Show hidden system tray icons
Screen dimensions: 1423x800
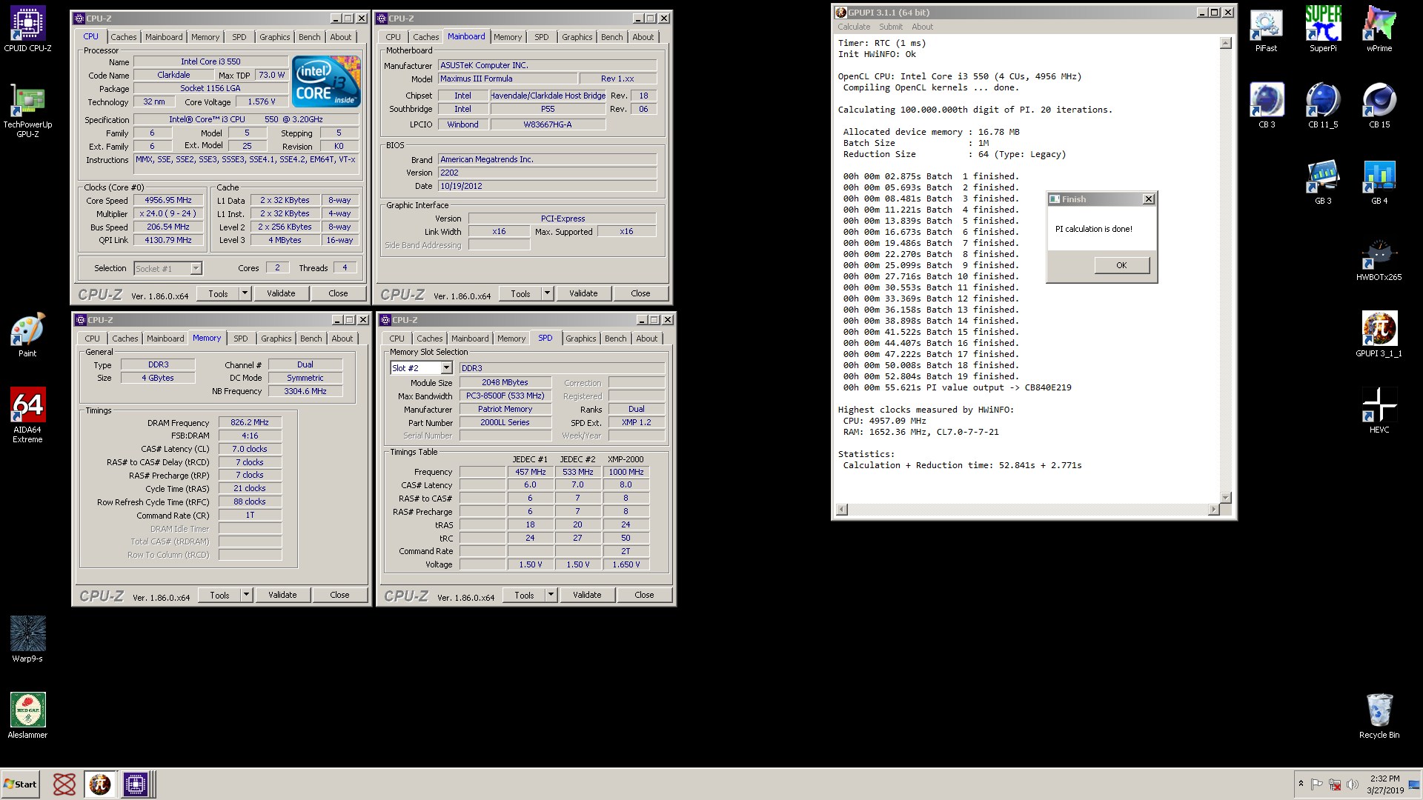coord(1301,784)
